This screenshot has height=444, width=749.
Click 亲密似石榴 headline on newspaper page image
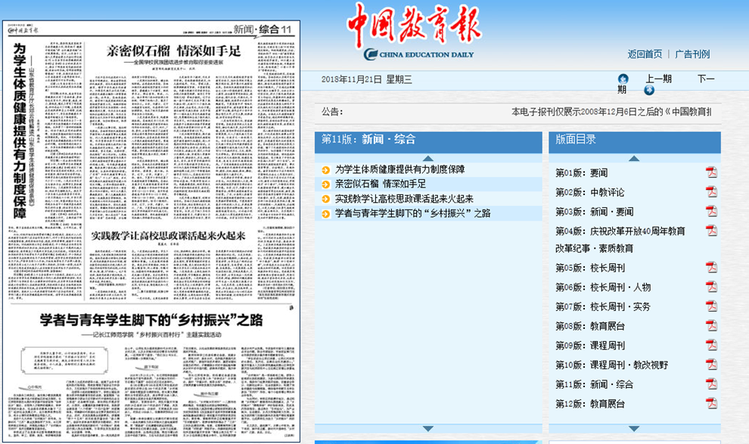pos(173,51)
